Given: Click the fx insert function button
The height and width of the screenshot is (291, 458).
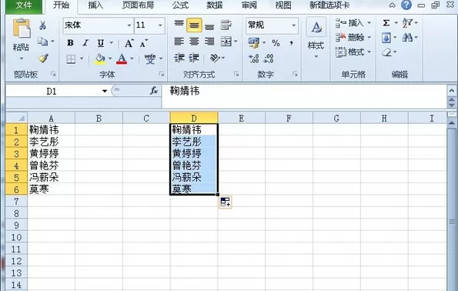Looking at the screenshot, I should coord(154,91).
